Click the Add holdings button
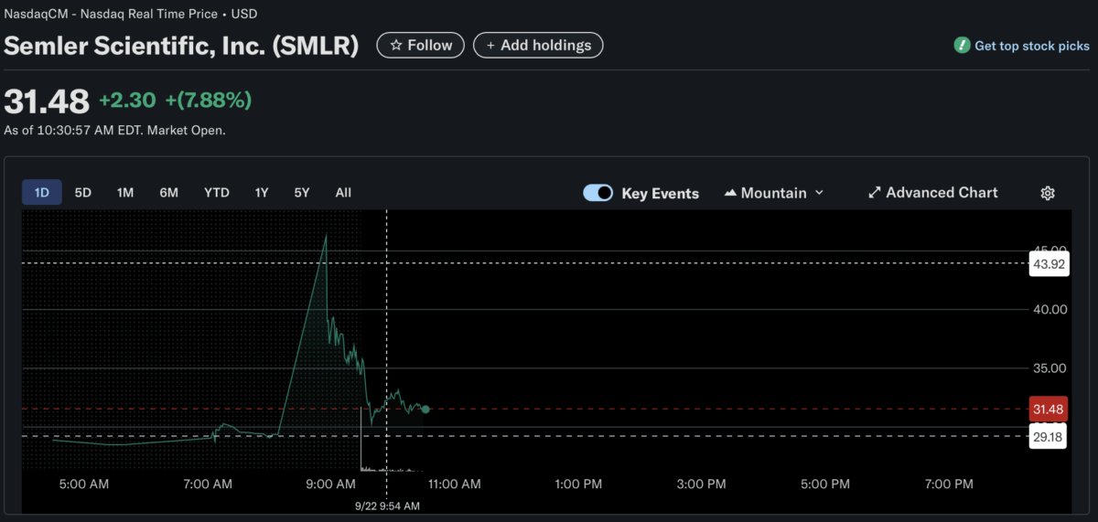 click(538, 45)
